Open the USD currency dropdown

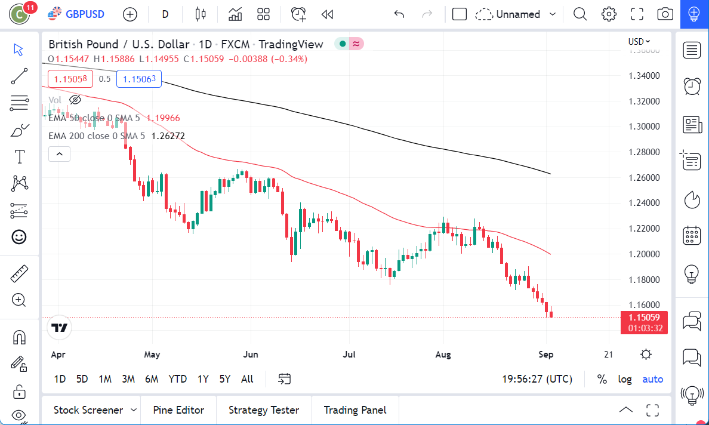coord(638,41)
